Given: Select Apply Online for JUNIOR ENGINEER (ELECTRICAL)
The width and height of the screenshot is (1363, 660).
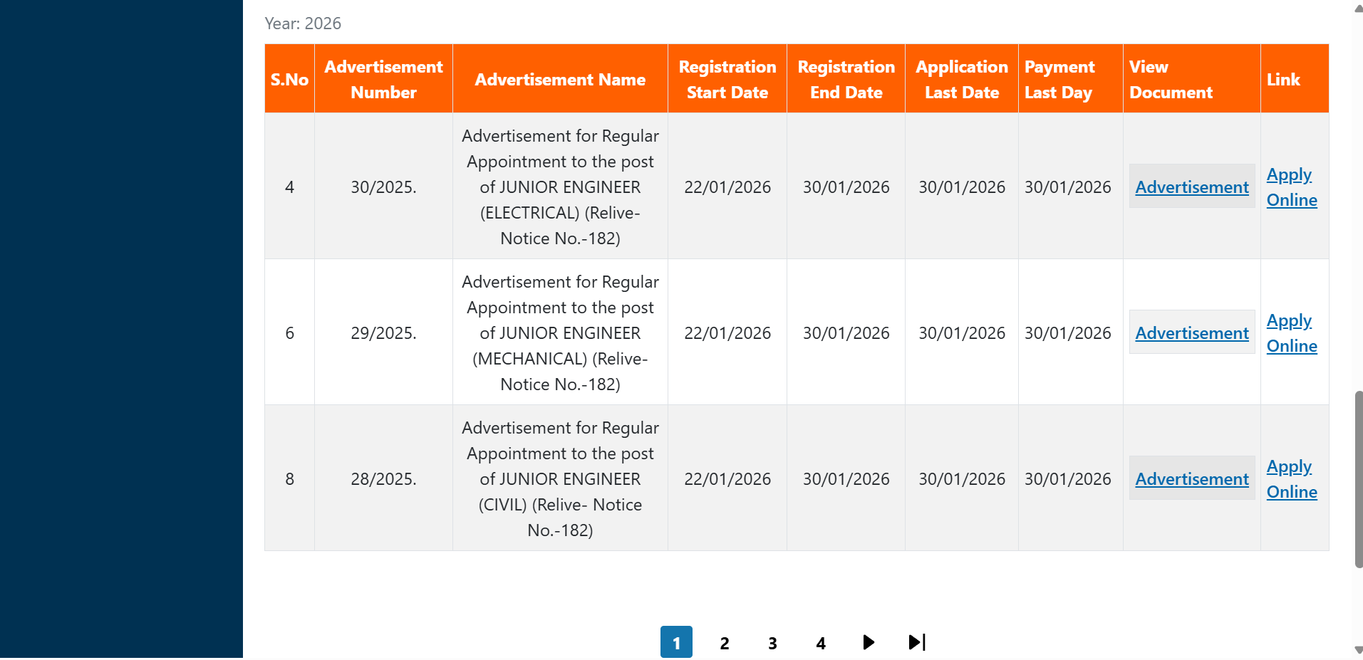Looking at the screenshot, I should coord(1290,187).
